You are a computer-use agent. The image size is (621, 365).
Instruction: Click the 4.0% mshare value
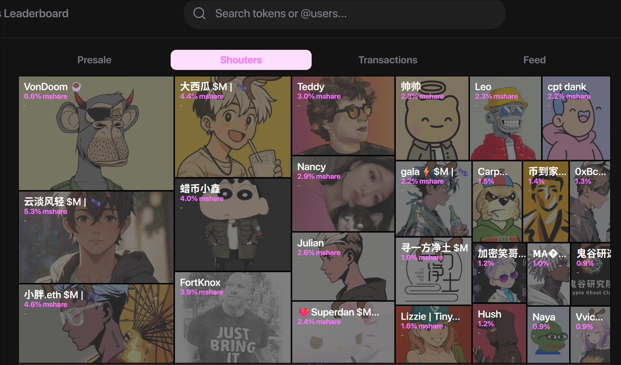click(202, 198)
